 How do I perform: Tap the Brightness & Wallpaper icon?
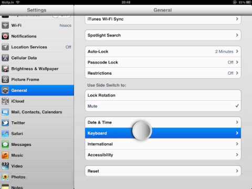(5, 69)
